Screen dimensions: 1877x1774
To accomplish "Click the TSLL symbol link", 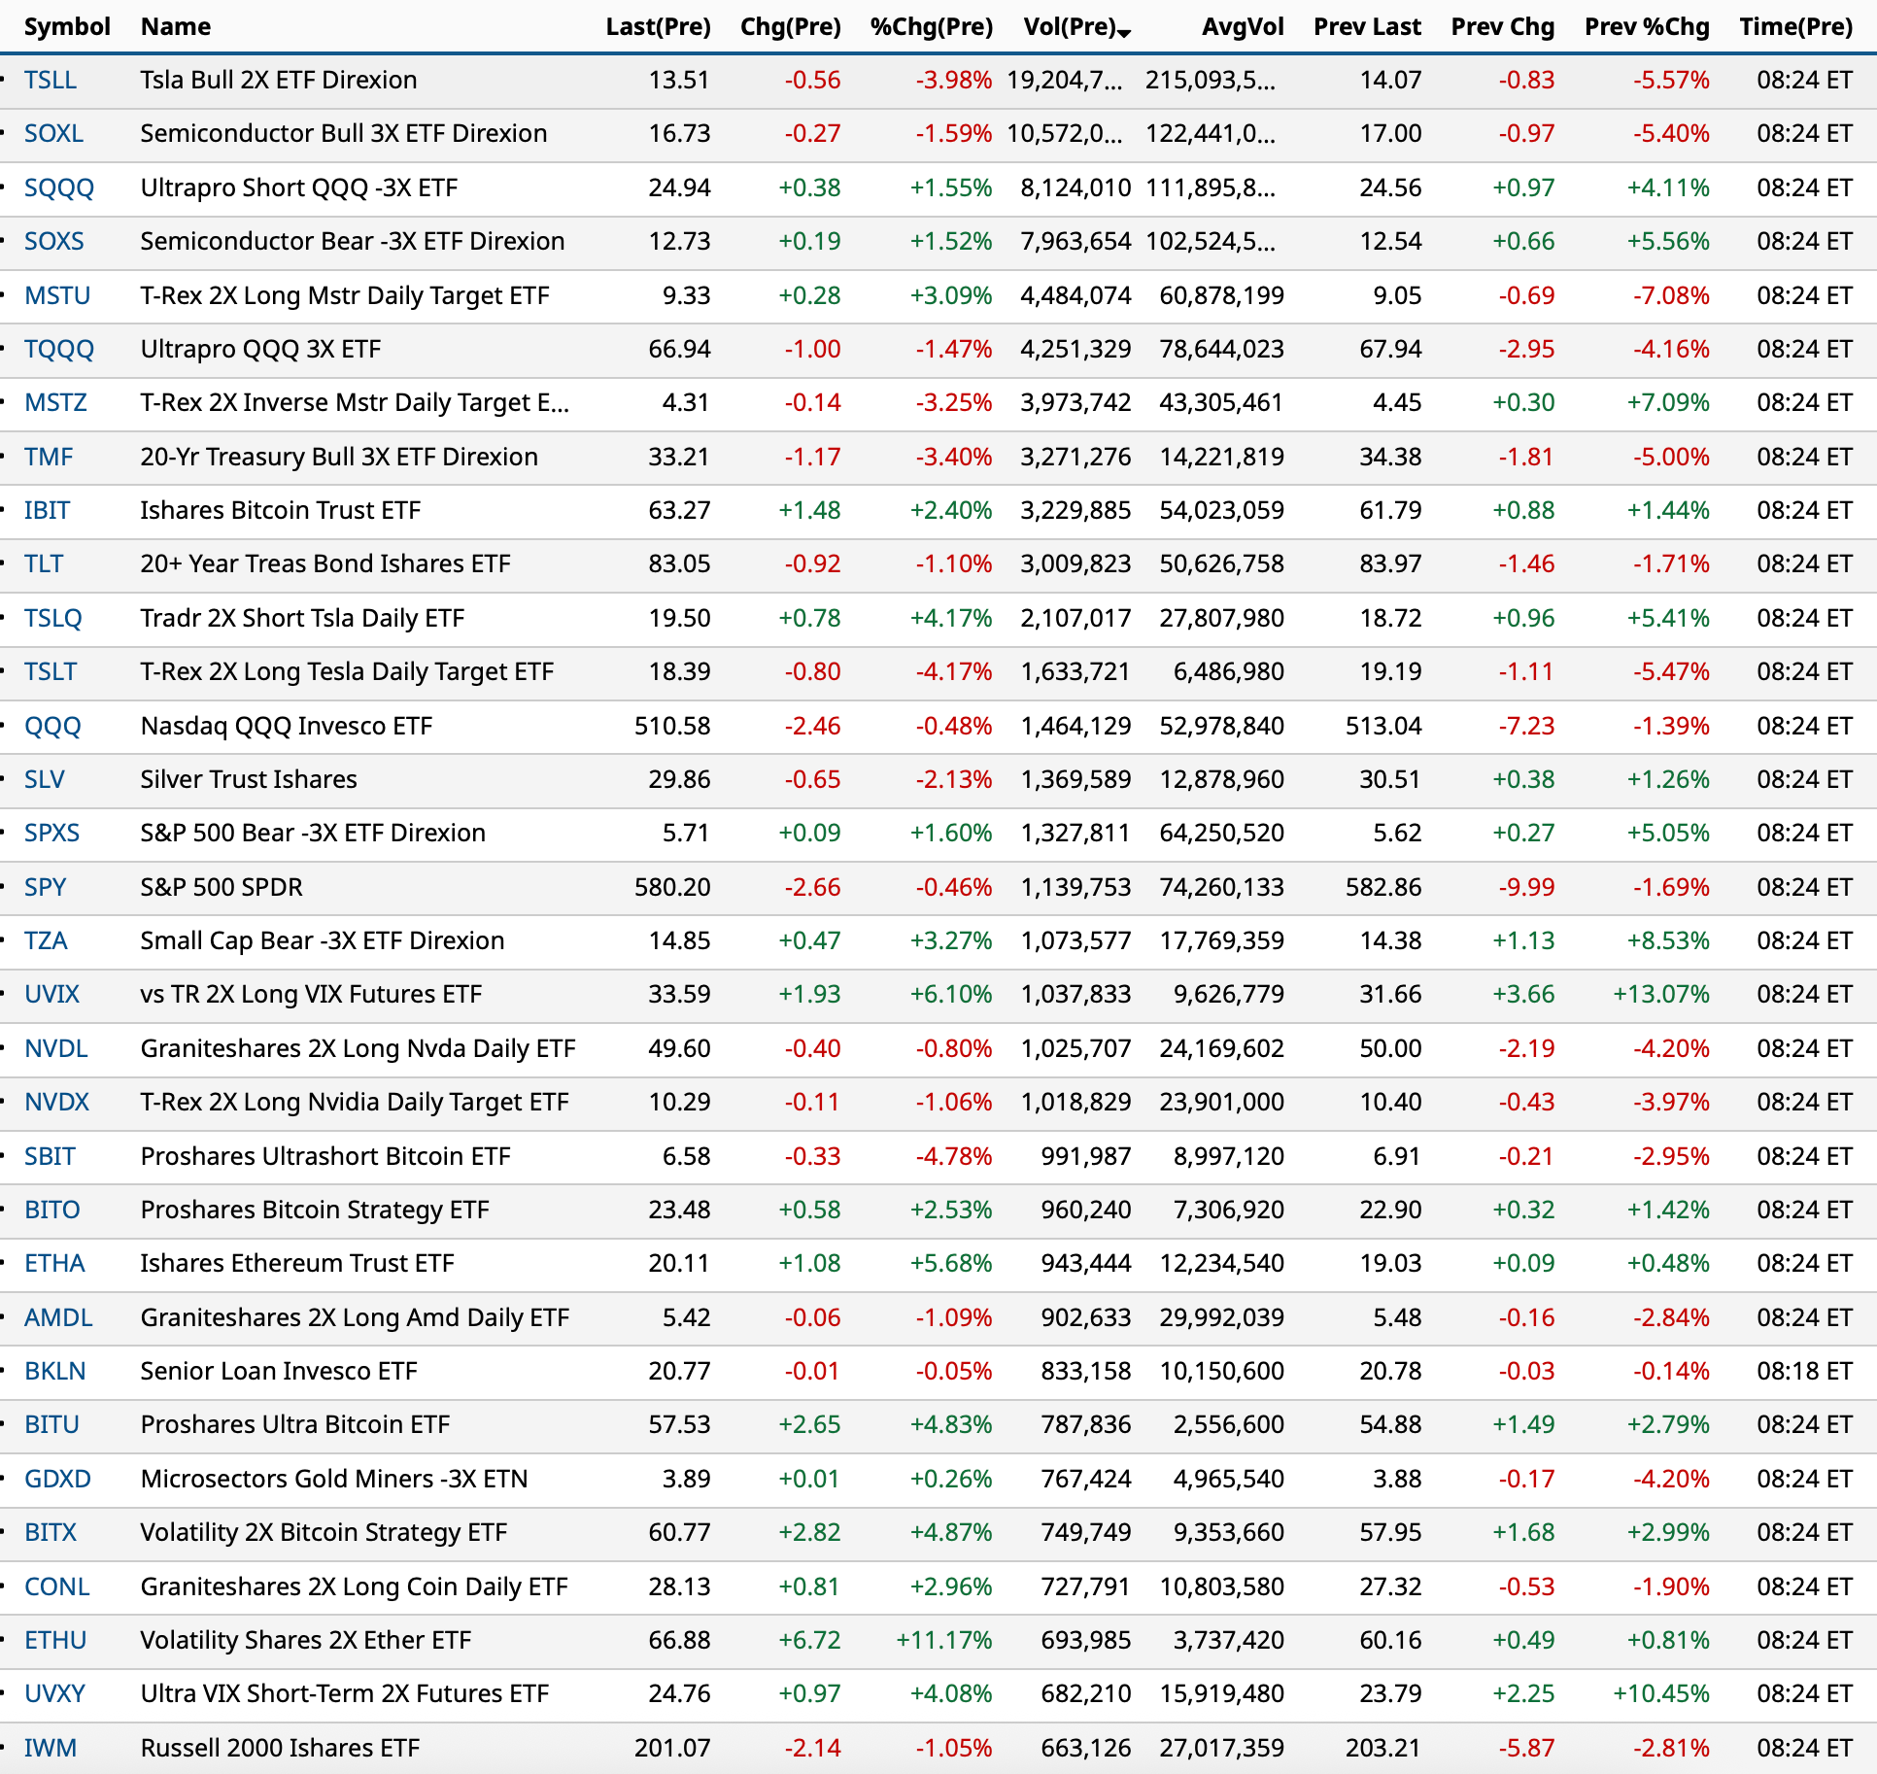I will pos(50,80).
